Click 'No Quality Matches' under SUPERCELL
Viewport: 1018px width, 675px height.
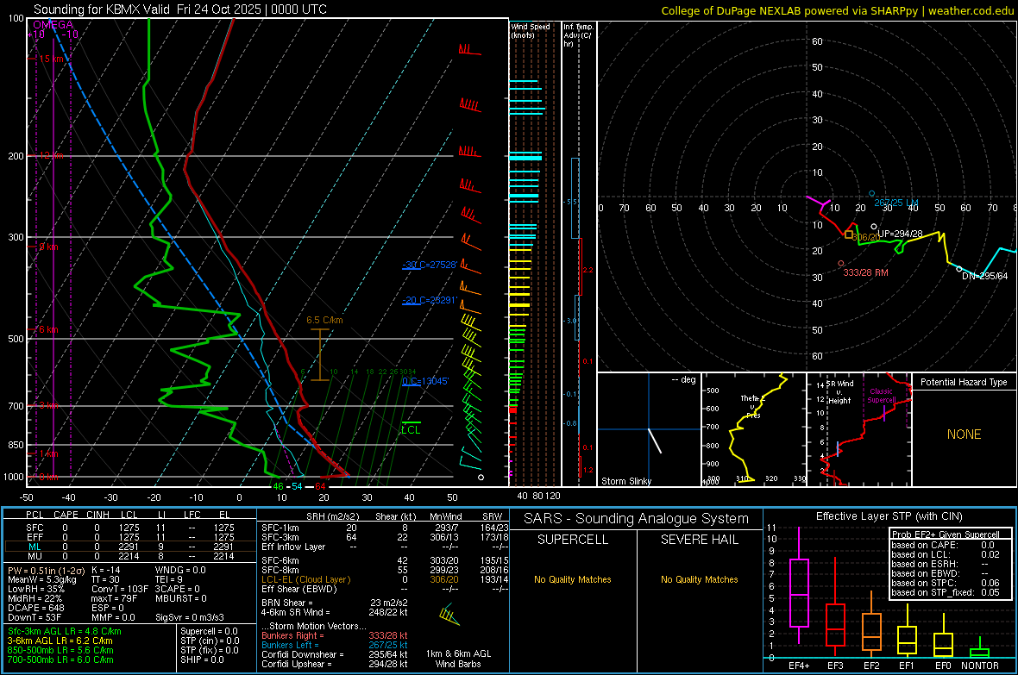[x=573, y=579]
